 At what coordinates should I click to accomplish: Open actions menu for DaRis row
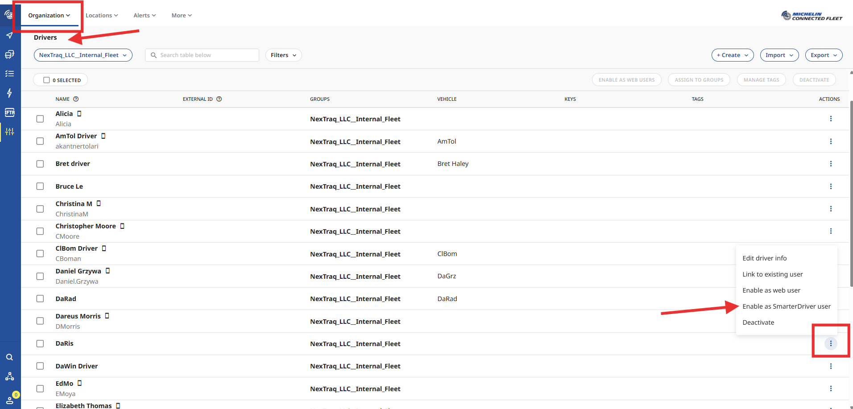click(x=831, y=343)
